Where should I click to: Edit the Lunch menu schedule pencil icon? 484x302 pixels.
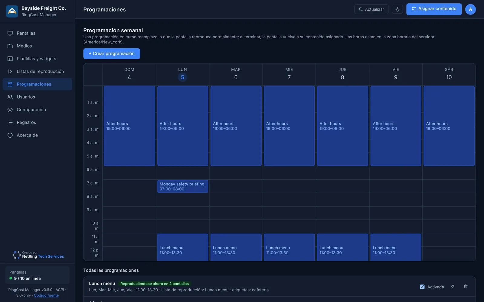[x=452, y=287]
